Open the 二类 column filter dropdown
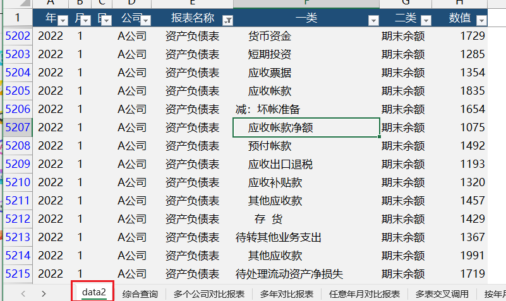This screenshot has height=301, width=506. pos(426,21)
